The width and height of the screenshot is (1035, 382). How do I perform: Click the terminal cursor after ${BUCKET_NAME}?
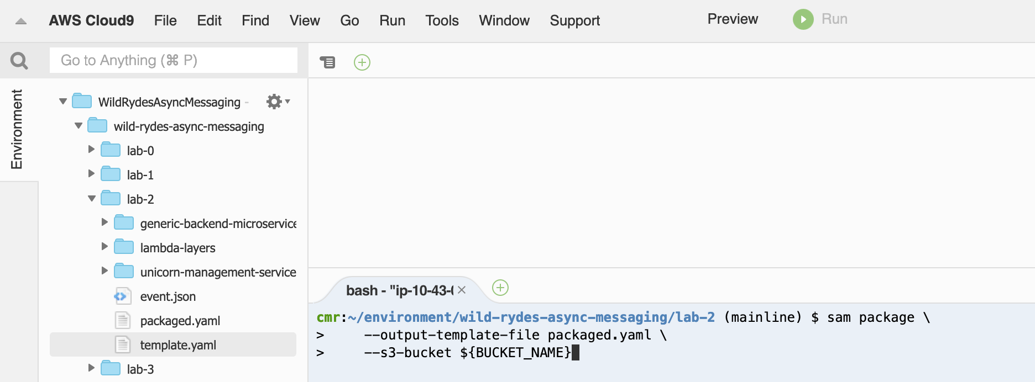point(576,352)
